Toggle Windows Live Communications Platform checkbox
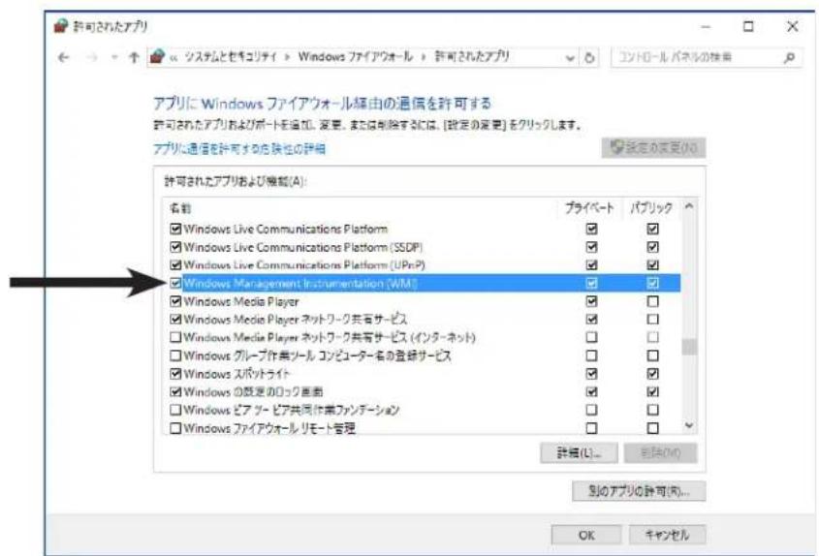Viewport: 819px width, 556px height. 175,229
